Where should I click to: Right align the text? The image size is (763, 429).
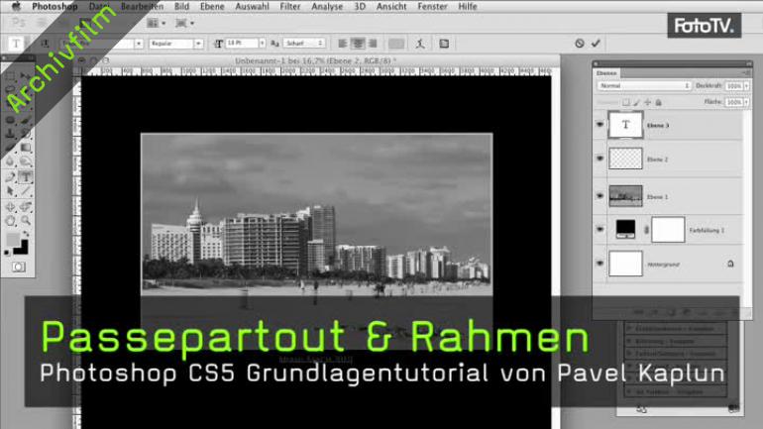pos(373,44)
